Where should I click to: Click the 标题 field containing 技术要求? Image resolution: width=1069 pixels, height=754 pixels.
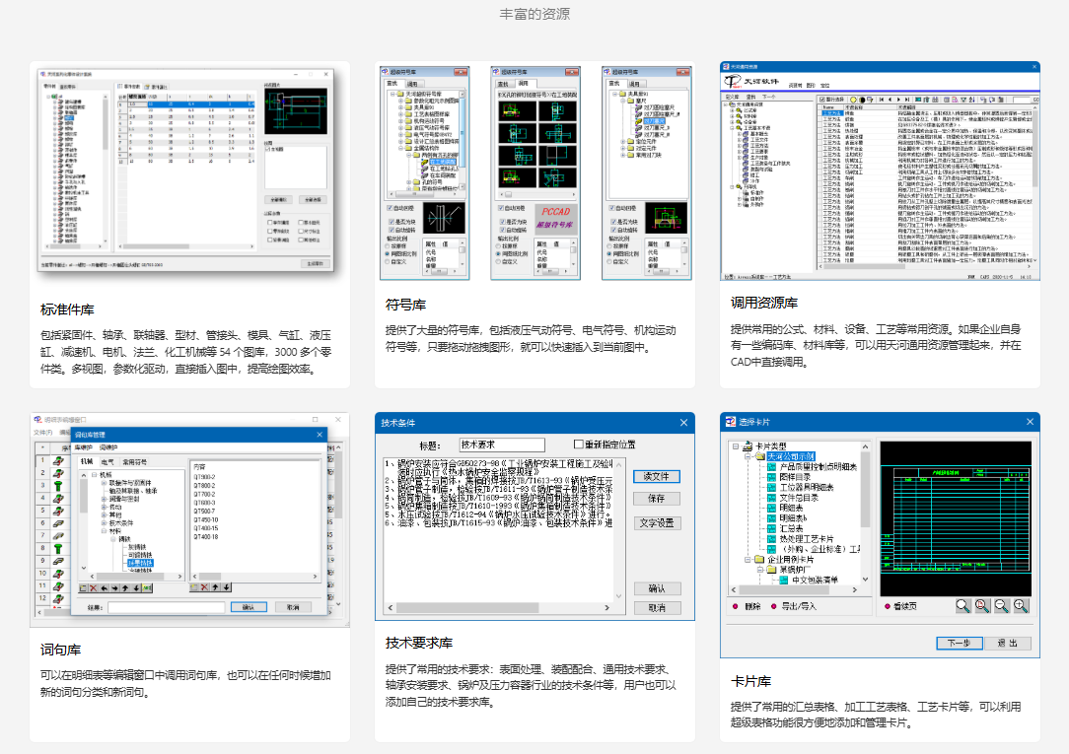[502, 445]
